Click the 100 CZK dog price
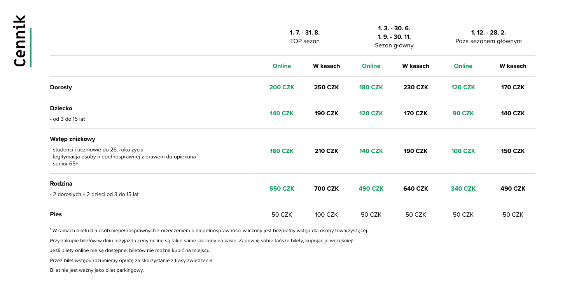Viewport: 565px width, 285px height. (326, 215)
